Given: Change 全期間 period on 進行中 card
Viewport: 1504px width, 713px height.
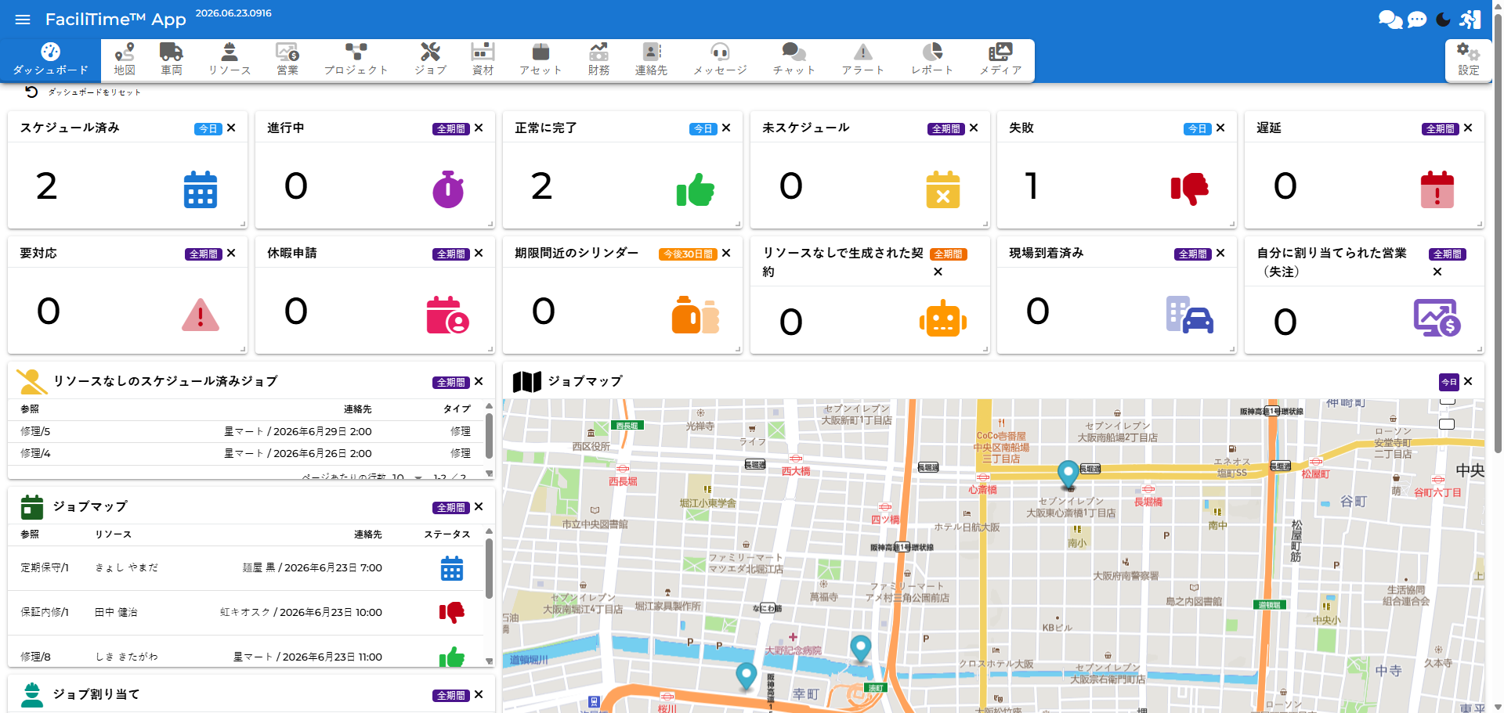Looking at the screenshot, I should point(451,129).
